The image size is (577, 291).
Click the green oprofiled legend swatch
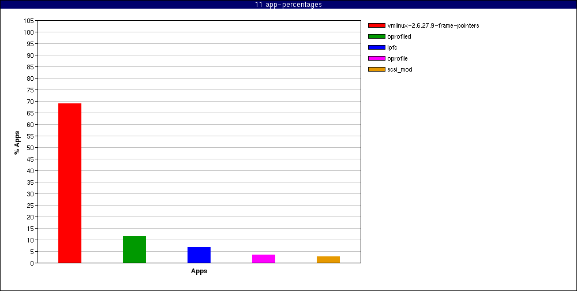click(x=376, y=36)
